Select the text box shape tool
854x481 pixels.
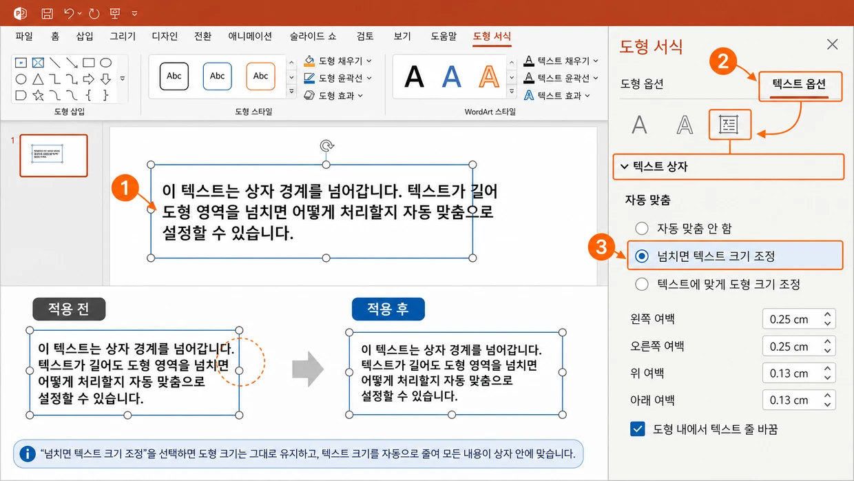21,62
